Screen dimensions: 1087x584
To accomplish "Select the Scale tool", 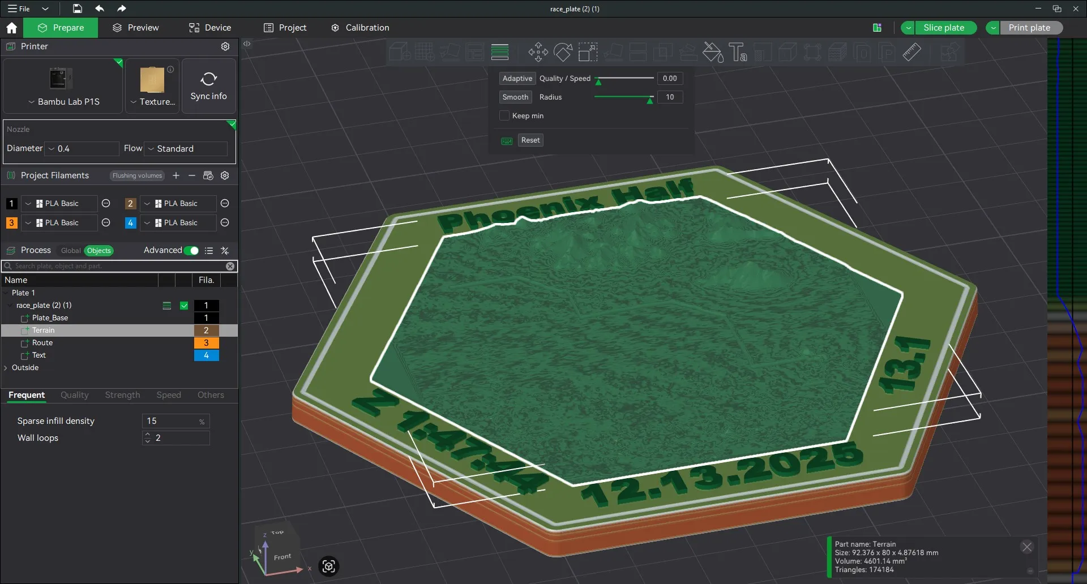I will [x=588, y=53].
